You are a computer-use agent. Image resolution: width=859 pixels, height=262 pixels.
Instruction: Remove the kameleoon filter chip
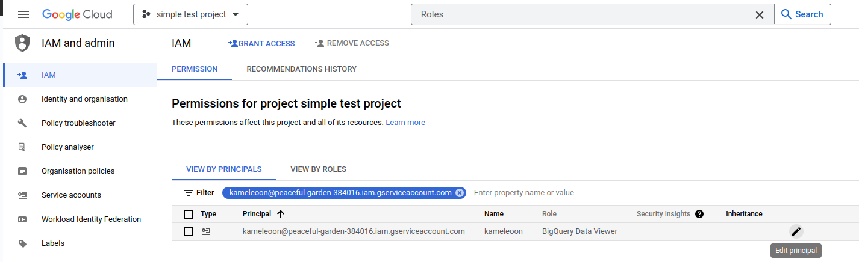click(460, 193)
